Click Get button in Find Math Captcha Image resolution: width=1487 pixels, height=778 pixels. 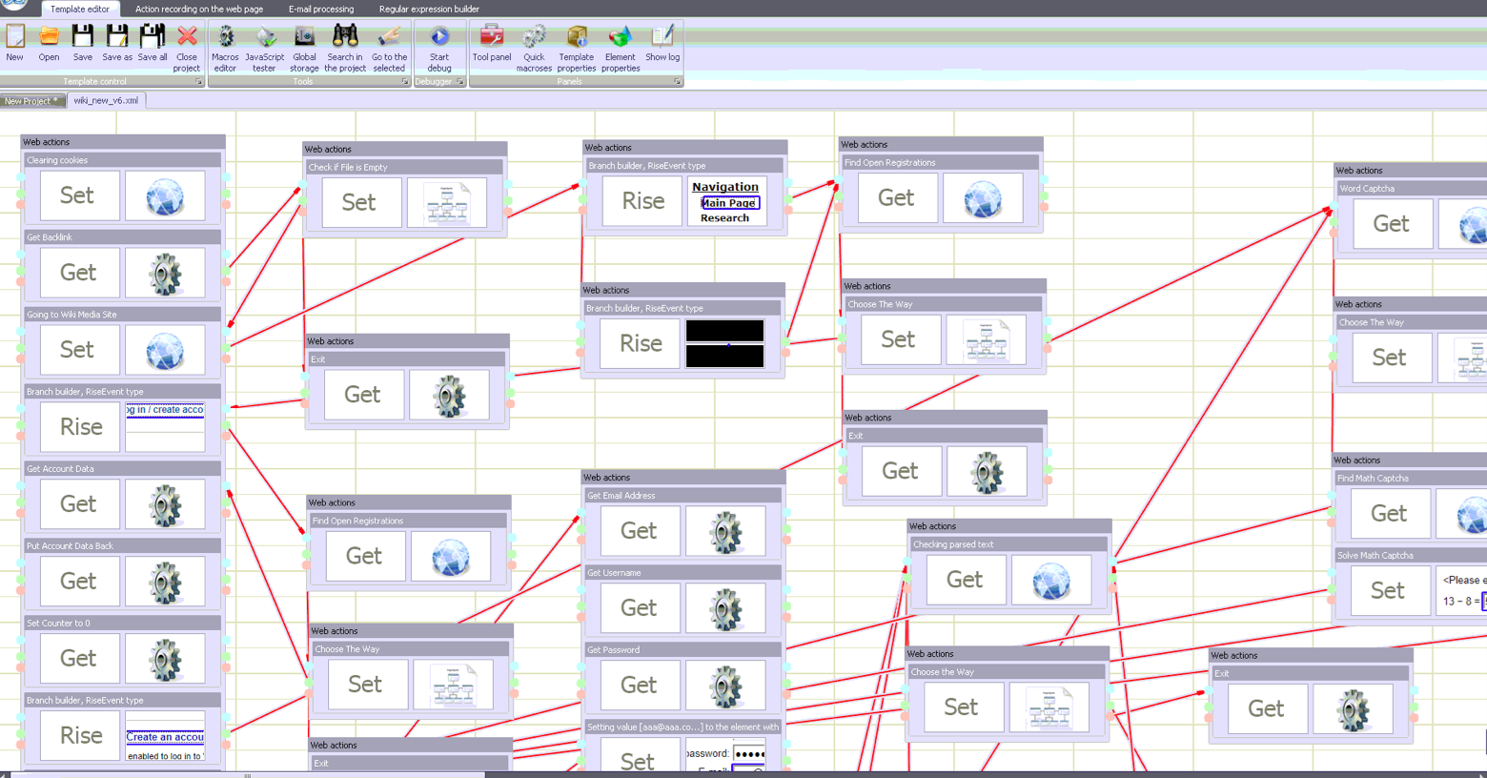(1391, 514)
